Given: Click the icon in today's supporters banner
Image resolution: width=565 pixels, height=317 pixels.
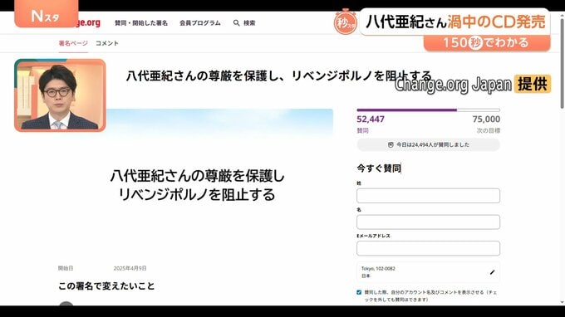Looking at the screenshot, I should click(x=391, y=144).
